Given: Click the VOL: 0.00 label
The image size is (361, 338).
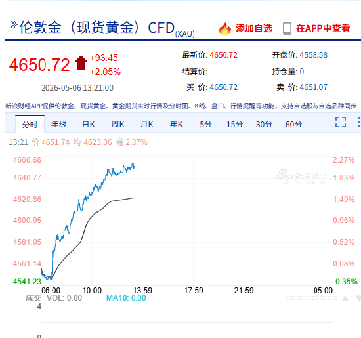Looking at the screenshot, I should [x=64, y=298].
